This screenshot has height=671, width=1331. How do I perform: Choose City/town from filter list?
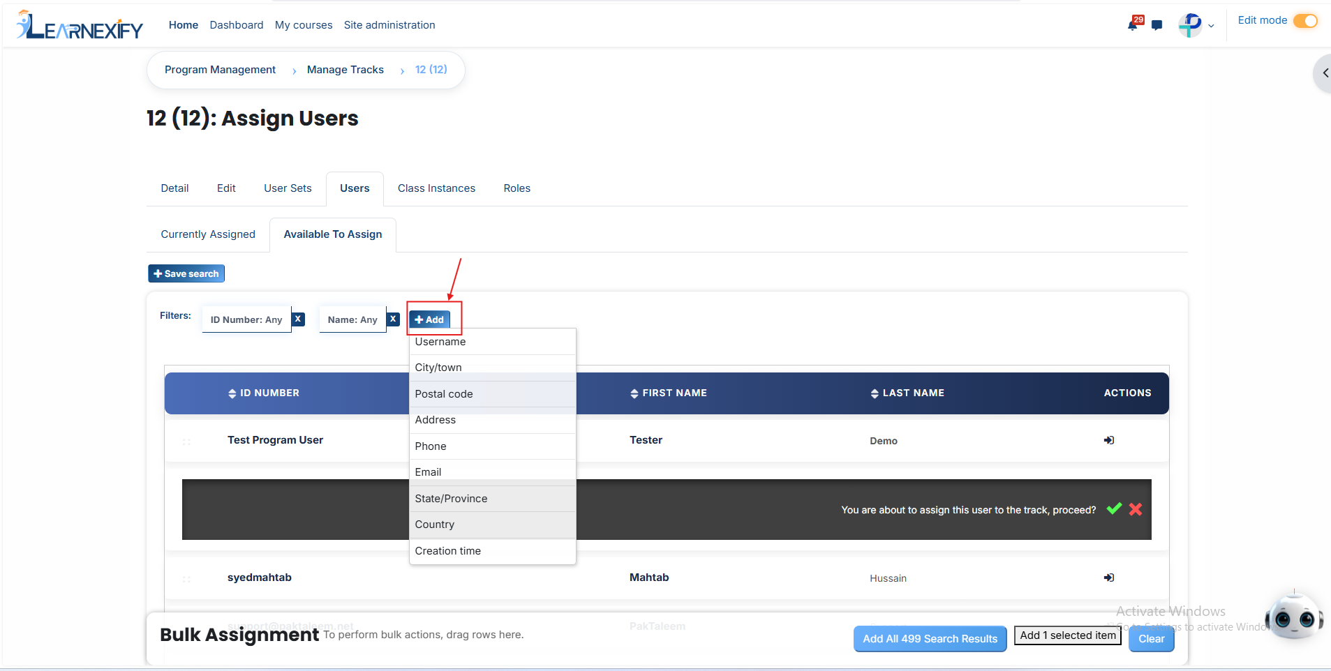(492, 368)
